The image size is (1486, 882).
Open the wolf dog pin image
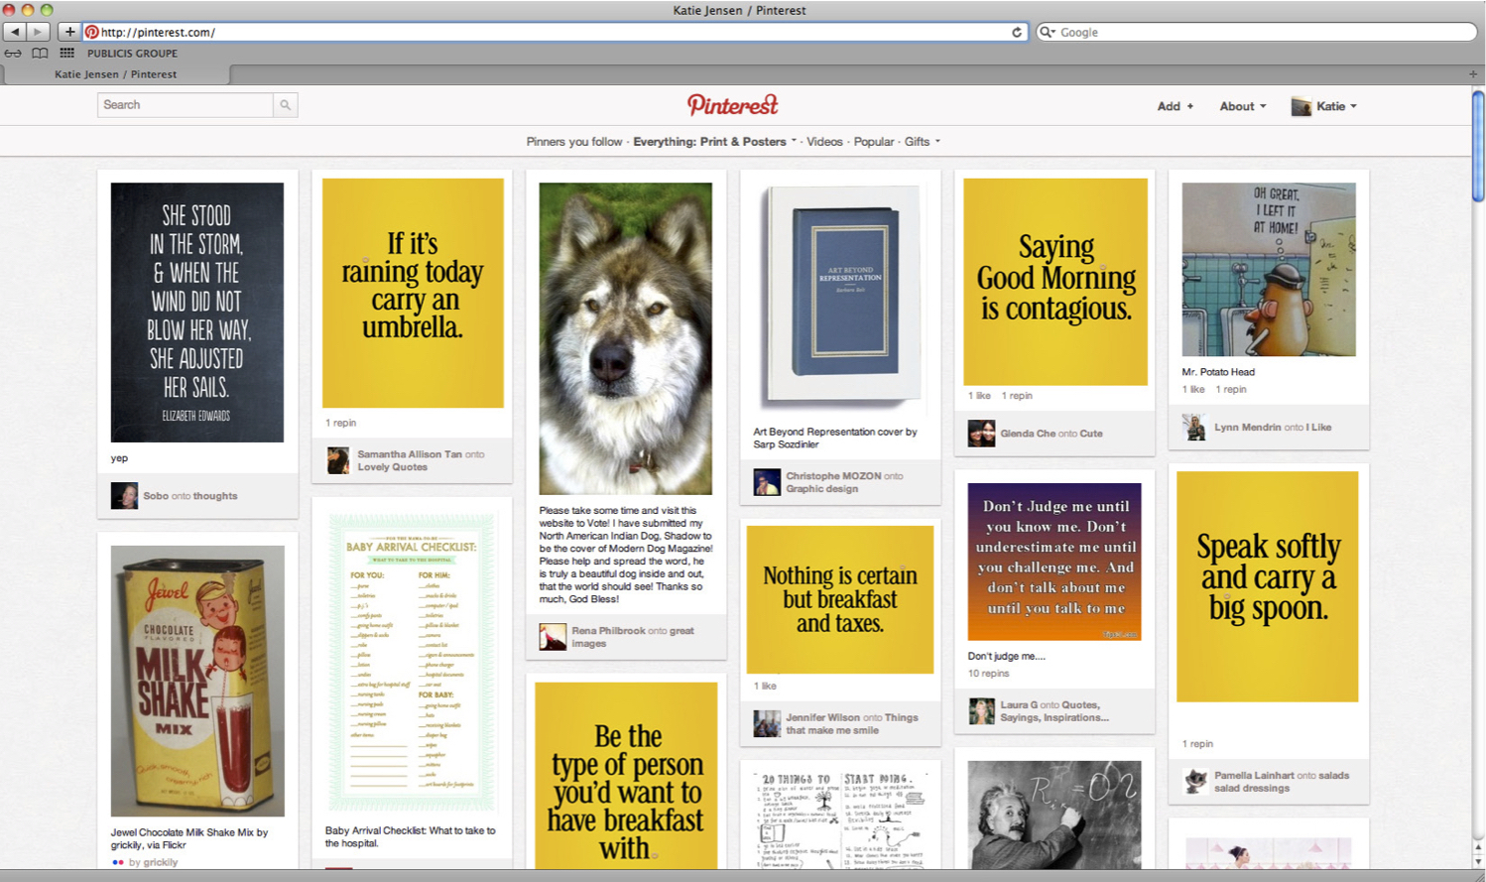click(x=625, y=338)
